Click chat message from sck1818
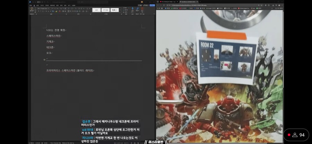Viewport: 312px width, 144px height. (111, 131)
